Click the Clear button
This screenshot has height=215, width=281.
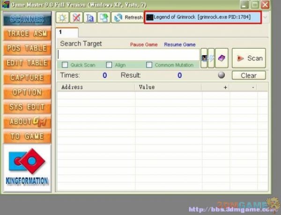248,75
